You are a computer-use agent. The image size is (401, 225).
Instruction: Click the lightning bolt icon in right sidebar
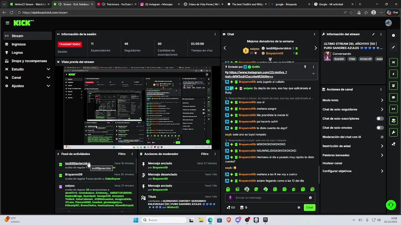393,74
